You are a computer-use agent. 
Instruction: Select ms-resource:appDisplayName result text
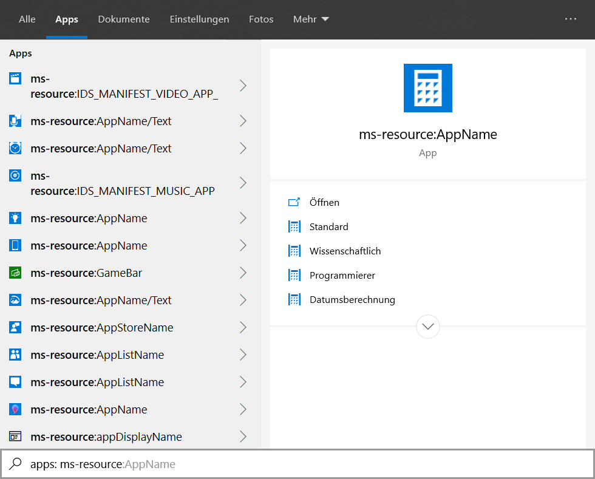[106, 437]
